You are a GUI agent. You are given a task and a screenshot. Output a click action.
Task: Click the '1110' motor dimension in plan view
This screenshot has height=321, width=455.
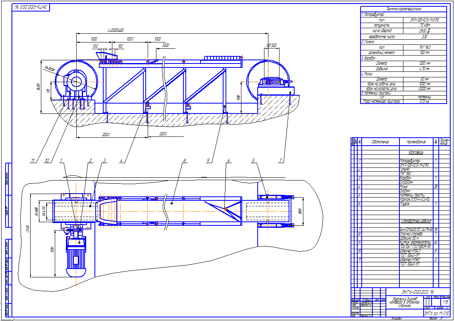tap(52, 250)
